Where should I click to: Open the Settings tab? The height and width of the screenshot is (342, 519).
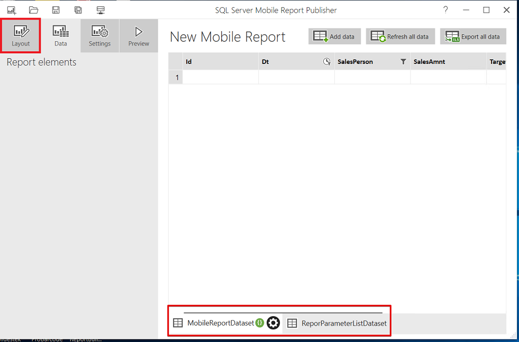click(99, 36)
